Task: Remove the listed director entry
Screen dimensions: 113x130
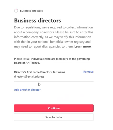Action: (88, 72)
